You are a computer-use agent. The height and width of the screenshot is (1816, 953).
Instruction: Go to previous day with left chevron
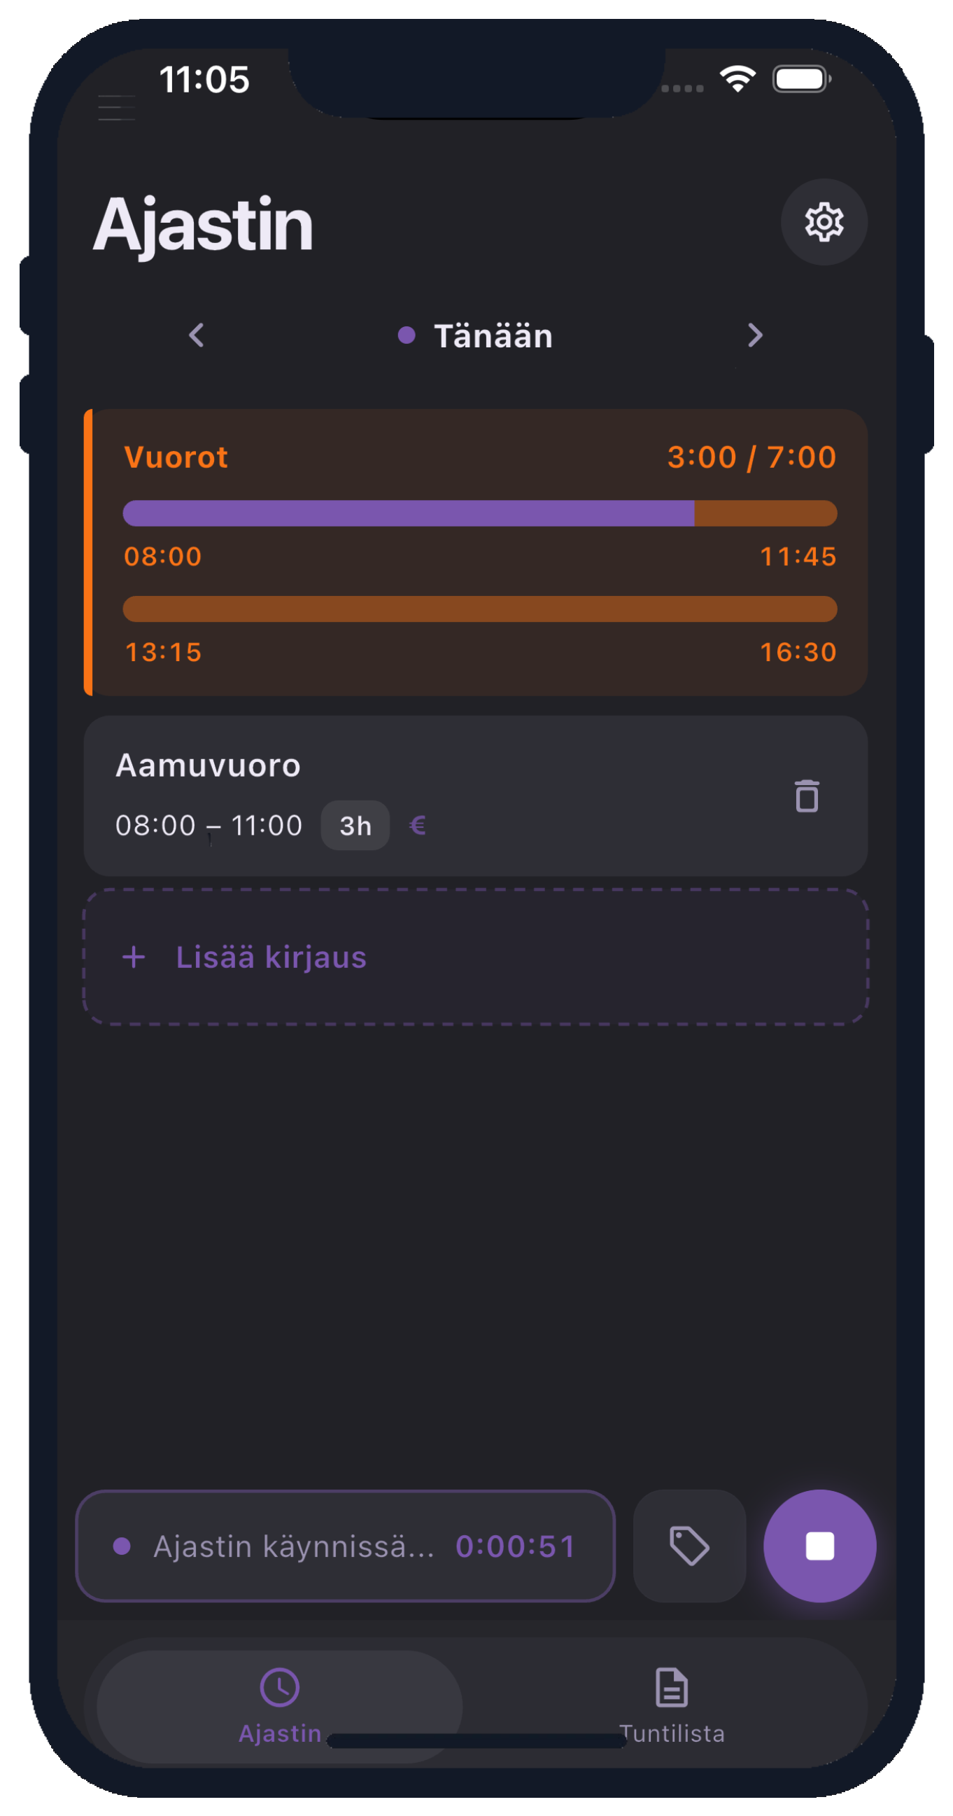[x=197, y=335]
